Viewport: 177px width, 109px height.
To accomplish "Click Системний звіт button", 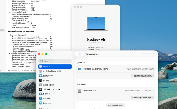I will point(116,105).
